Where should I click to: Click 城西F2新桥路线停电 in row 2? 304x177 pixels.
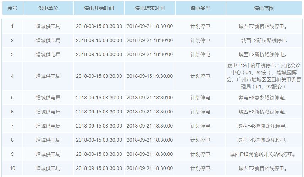(x=264, y=40)
